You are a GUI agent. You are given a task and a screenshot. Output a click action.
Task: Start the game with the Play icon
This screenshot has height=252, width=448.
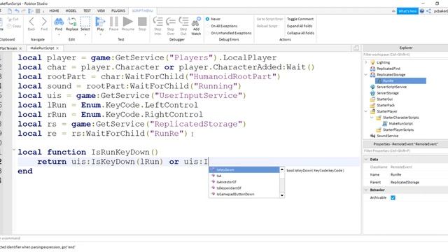[100, 22]
